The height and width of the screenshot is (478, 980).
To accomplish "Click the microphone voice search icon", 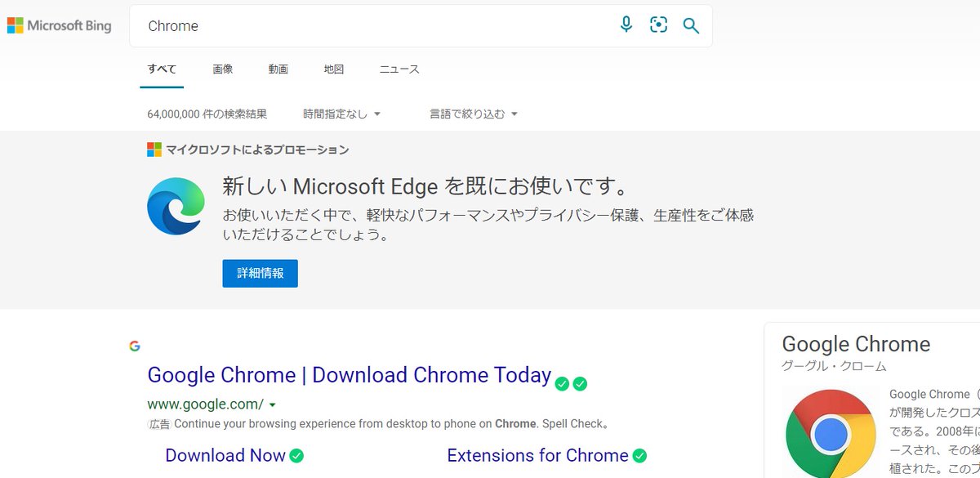I will (x=626, y=25).
